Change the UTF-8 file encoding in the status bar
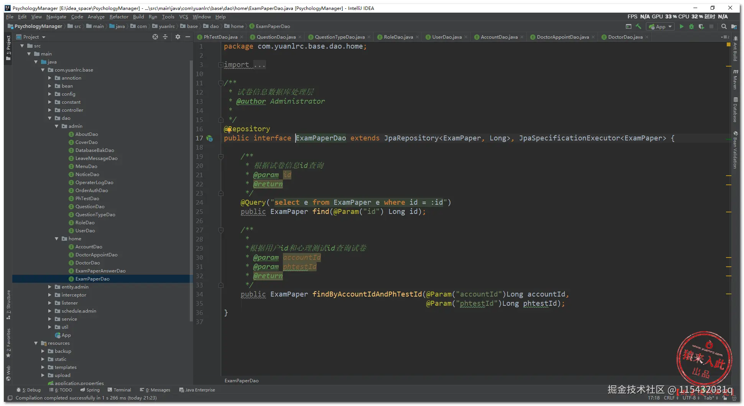Image resolution: width=744 pixels, height=406 pixels. click(x=691, y=398)
